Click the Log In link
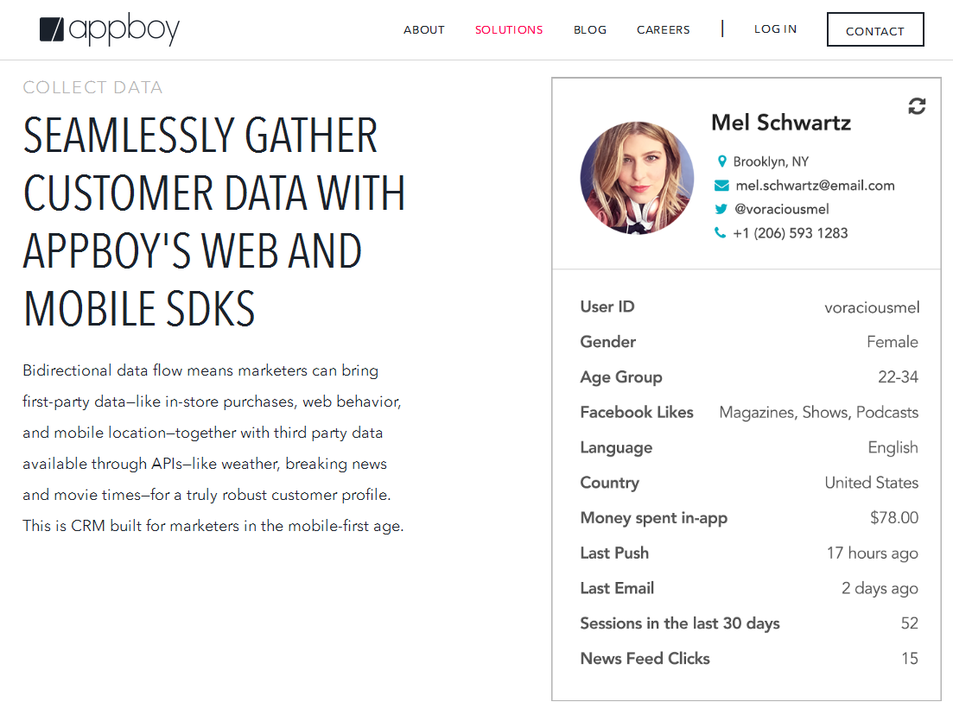This screenshot has height=721, width=953. [776, 29]
